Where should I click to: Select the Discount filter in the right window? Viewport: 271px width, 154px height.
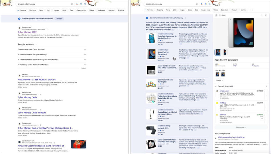[234, 10]
